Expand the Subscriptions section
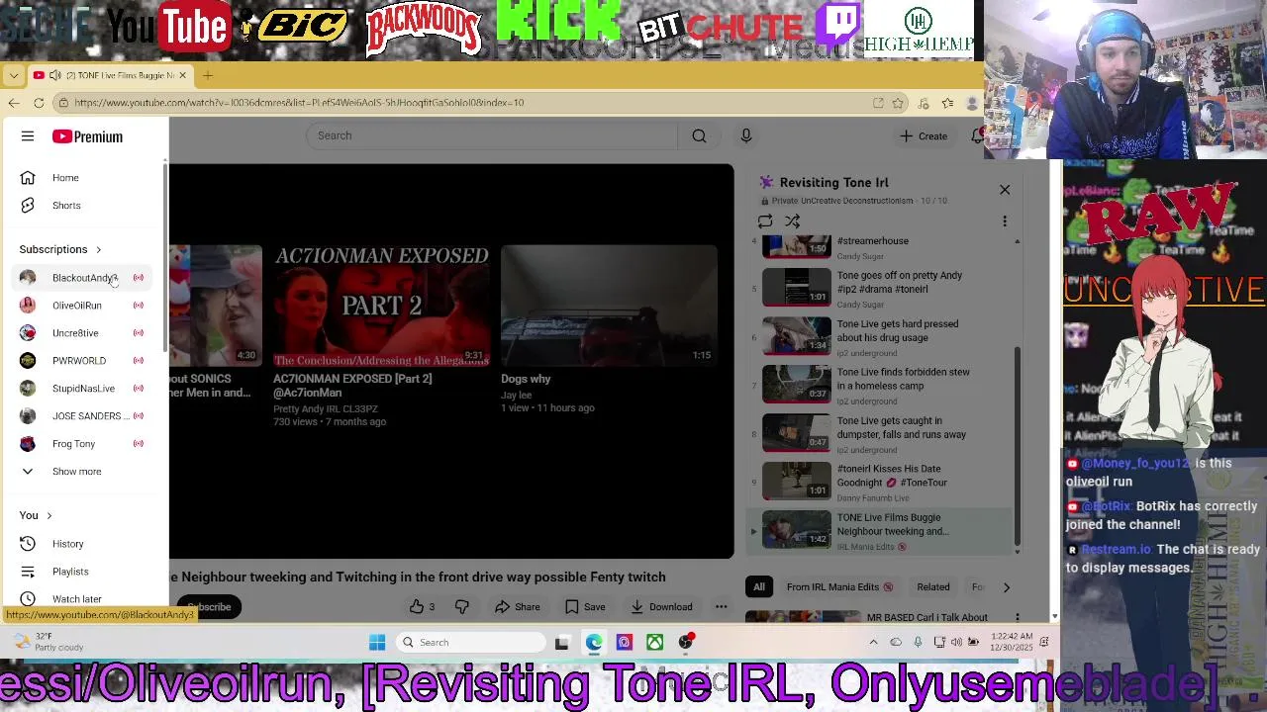Viewport: 1267px width, 712px height. (59, 249)
